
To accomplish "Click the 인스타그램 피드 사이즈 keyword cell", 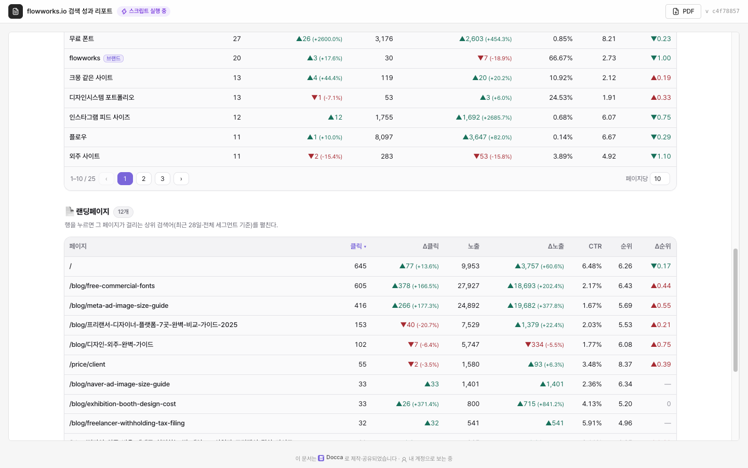I will pyautogui.click(x=100, y=118).
